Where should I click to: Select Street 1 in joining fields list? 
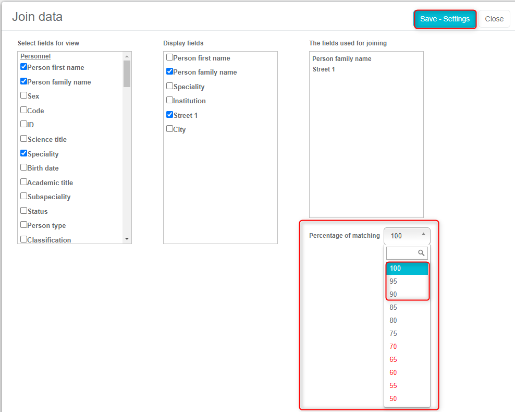pyautogui.click(x=324, y=69)
